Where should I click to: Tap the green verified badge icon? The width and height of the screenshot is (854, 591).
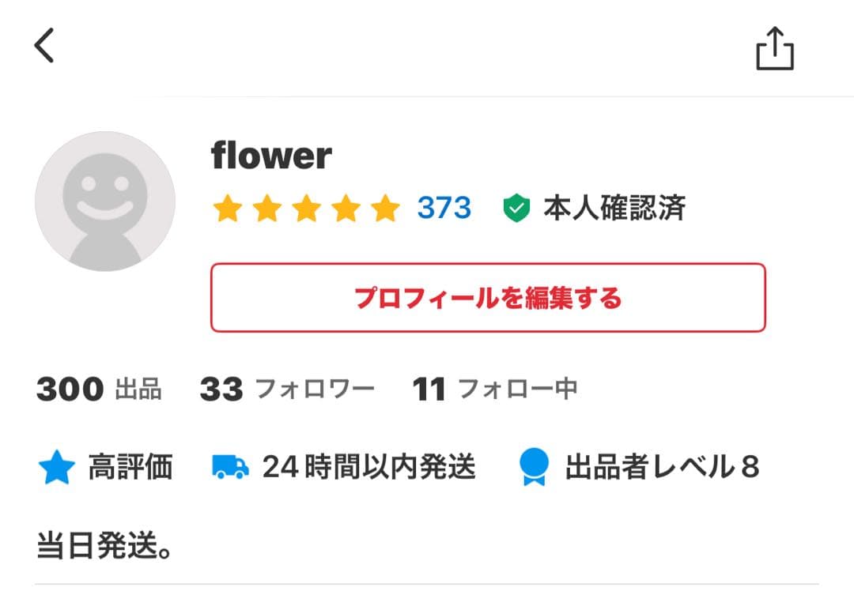tap(516, 209)
